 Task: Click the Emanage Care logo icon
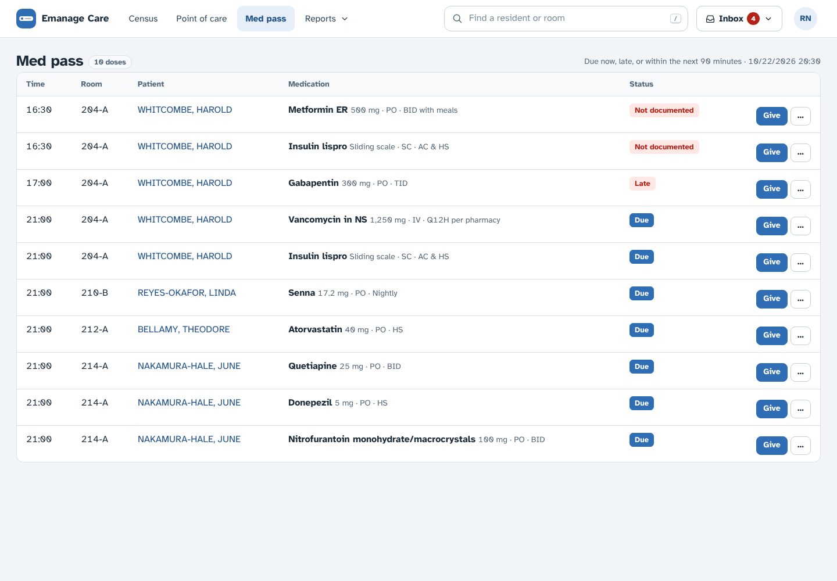point(26,19)
